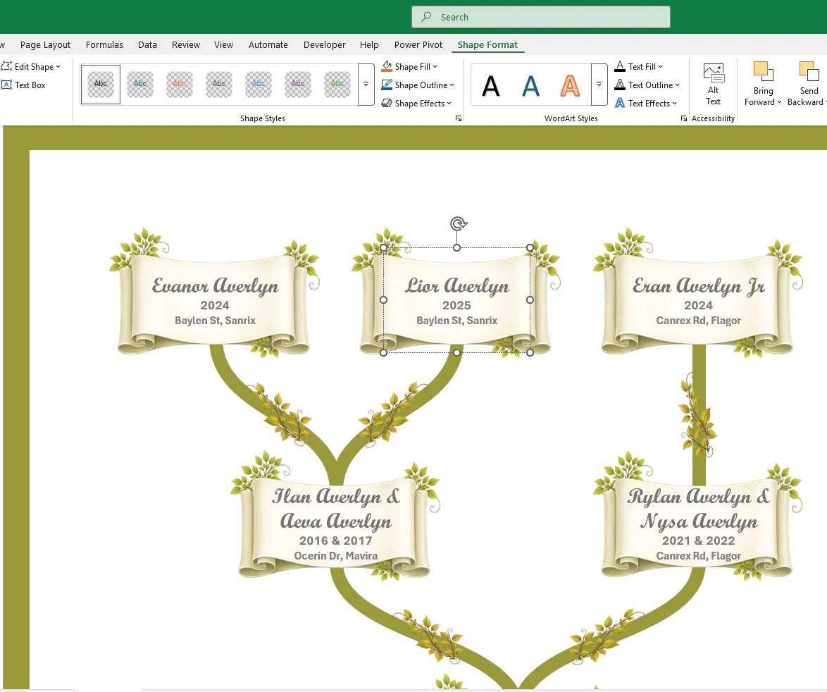Viewport: 827px width, 692px height.
Task: Insert a Text Box
Action: [24, 85]
